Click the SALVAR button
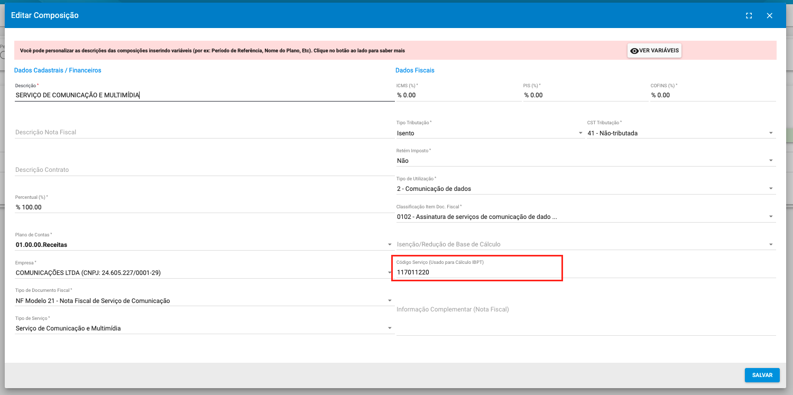The height and width of the screenshot is (395, 793). (762, 375)
